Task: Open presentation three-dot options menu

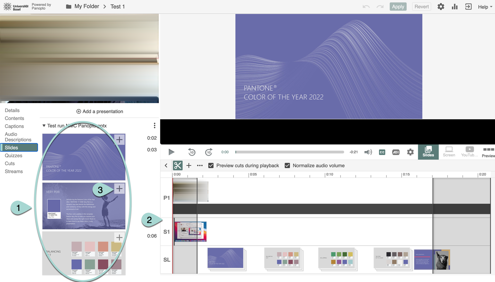Action: [x=154, y=125]
